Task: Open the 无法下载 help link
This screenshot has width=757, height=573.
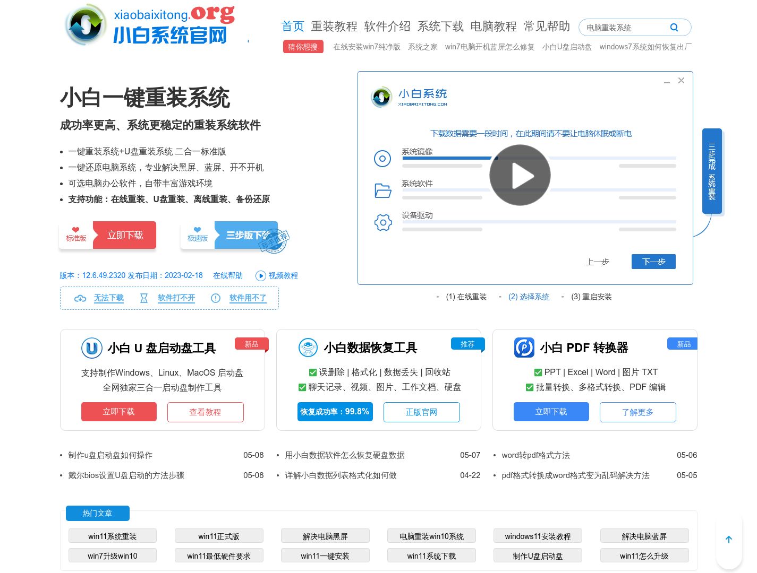Action: click(109, 298)
